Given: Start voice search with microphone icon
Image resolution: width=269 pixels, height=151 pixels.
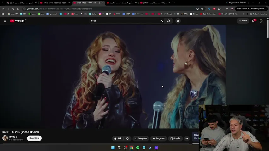Looking at the screenshot, I should (x=178, y=21).
